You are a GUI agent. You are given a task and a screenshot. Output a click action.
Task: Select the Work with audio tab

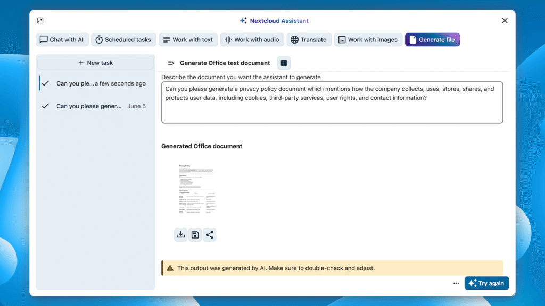(252, 39)
